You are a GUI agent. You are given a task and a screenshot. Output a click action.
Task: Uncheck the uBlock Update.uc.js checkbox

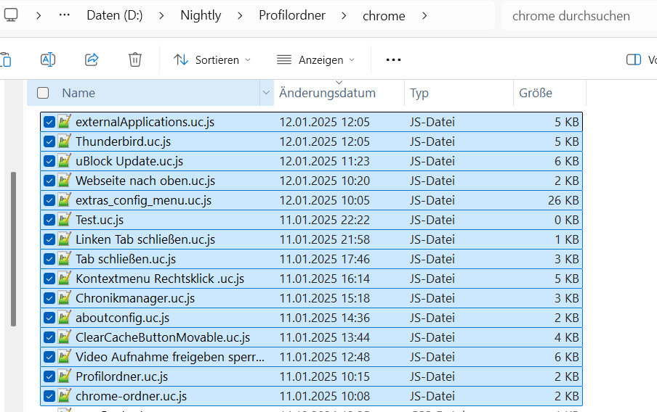click(49, 161)
